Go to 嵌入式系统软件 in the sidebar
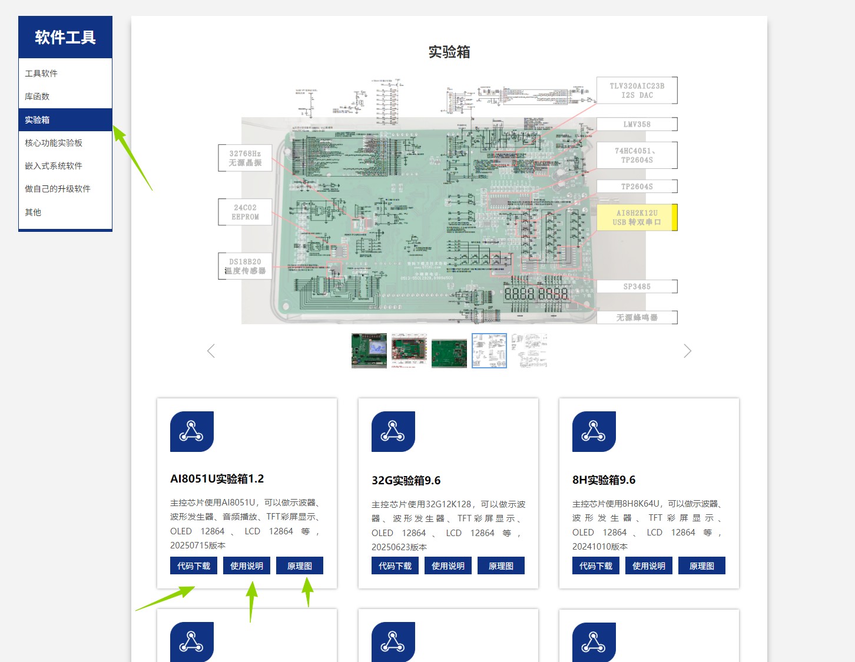The height and width of the screenshot is (662, 855). click(x=65, y=166)
